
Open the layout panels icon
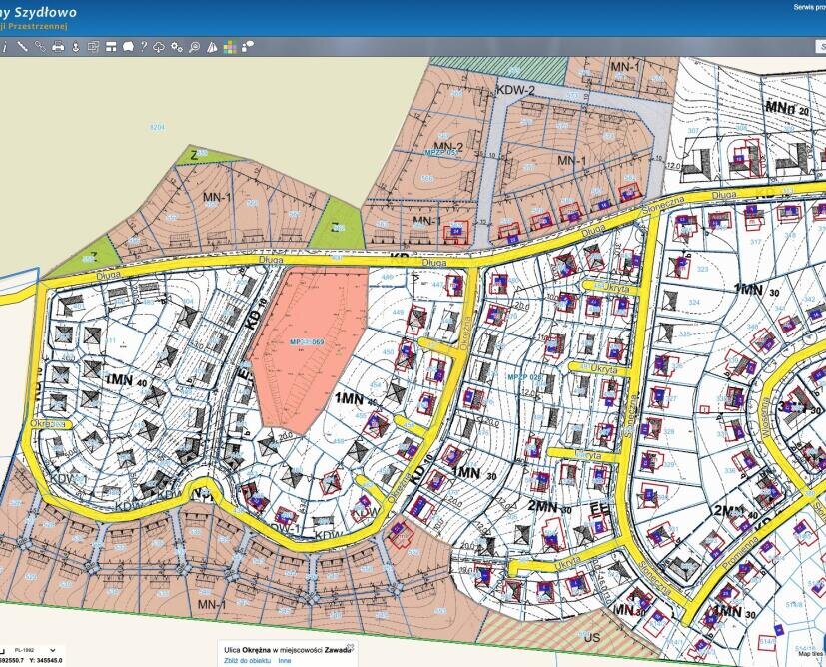111,47
